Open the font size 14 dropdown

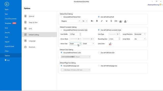pos(84,21)
